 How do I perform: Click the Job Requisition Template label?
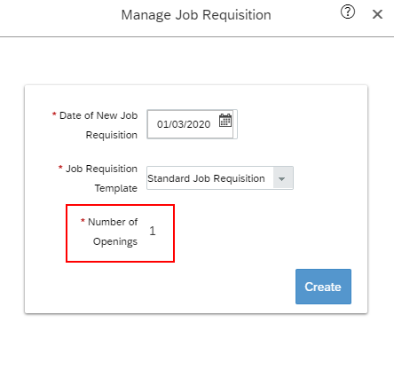101,178
